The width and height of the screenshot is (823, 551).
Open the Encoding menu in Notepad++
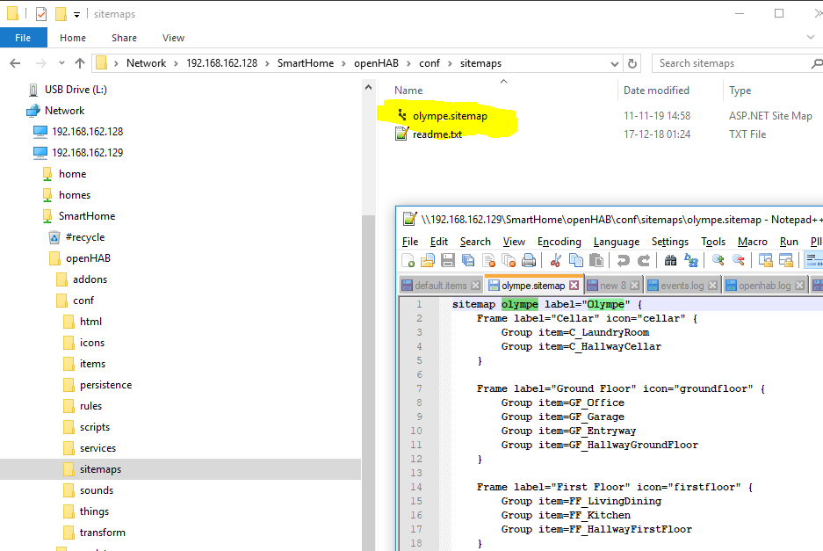point(559,242)
